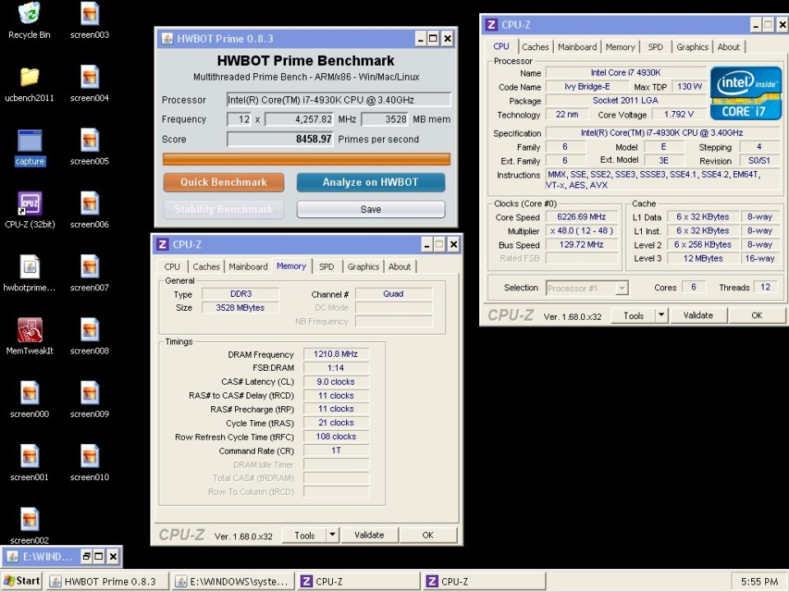
Task: Click the 4,257.82 MHz frequency field
Action: coord(299,119)
